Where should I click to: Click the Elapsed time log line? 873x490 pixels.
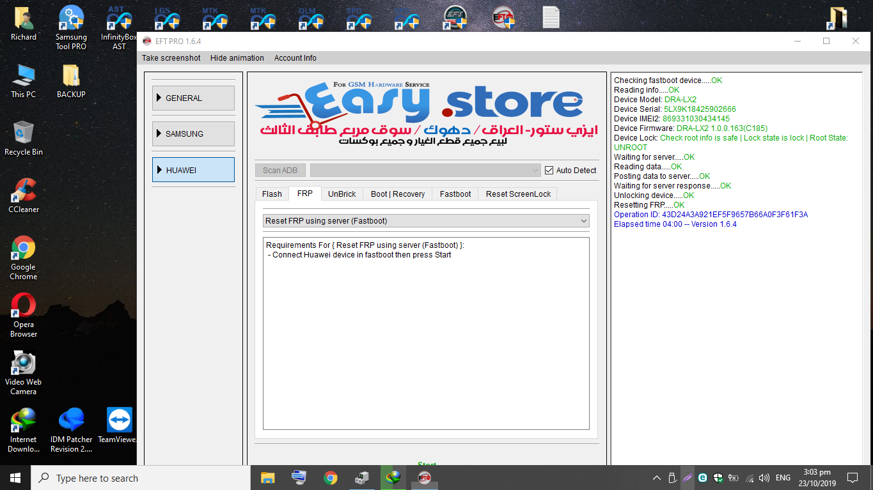(675, 224)
